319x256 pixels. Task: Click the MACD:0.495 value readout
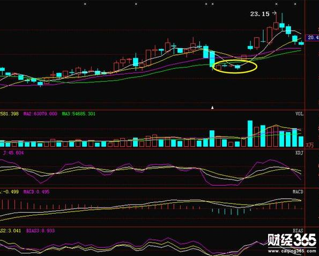point(36,192)
